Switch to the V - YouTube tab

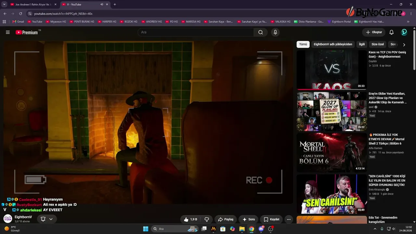[x=85, y=5]
